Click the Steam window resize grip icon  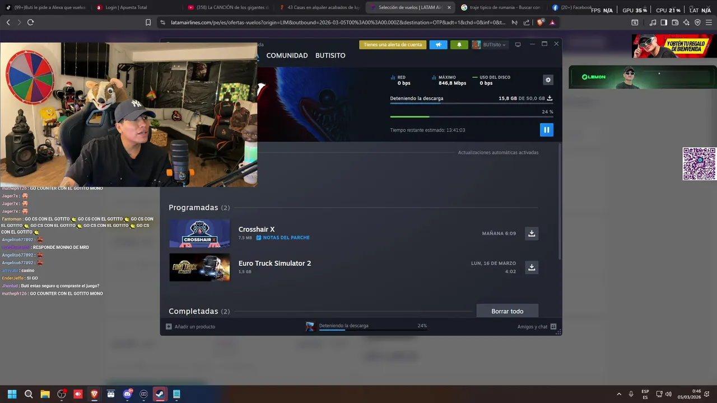click(558, 332)
